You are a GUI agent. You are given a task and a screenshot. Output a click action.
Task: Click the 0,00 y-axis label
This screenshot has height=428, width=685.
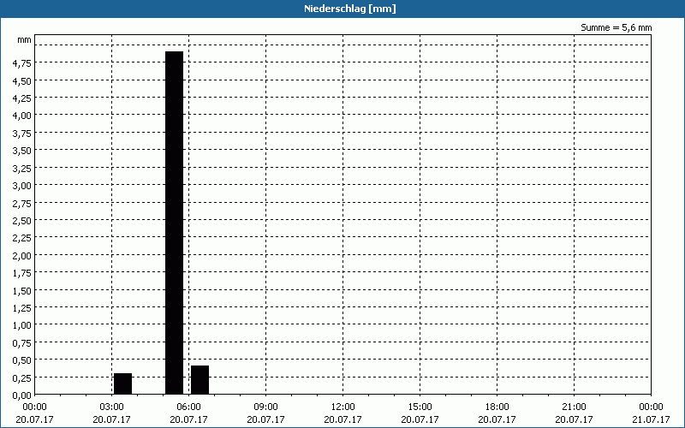(x=22, y=395)
